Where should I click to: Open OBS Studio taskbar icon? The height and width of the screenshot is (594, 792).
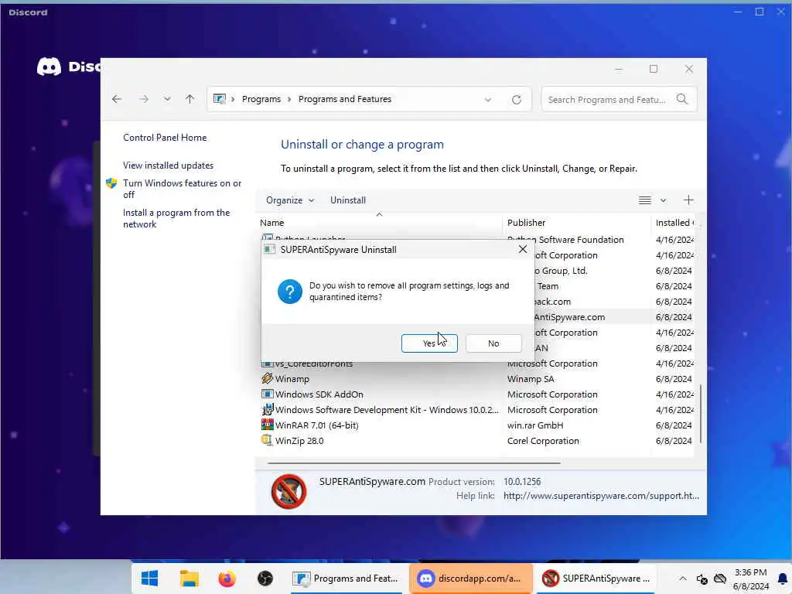pyautogui.click(x=265, y=579)
